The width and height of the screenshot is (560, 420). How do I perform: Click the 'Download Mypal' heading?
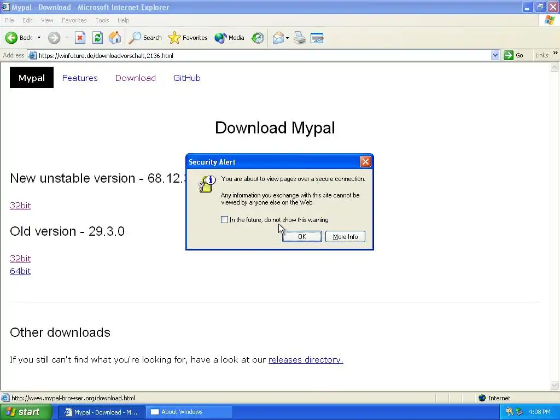coord(275,128)
